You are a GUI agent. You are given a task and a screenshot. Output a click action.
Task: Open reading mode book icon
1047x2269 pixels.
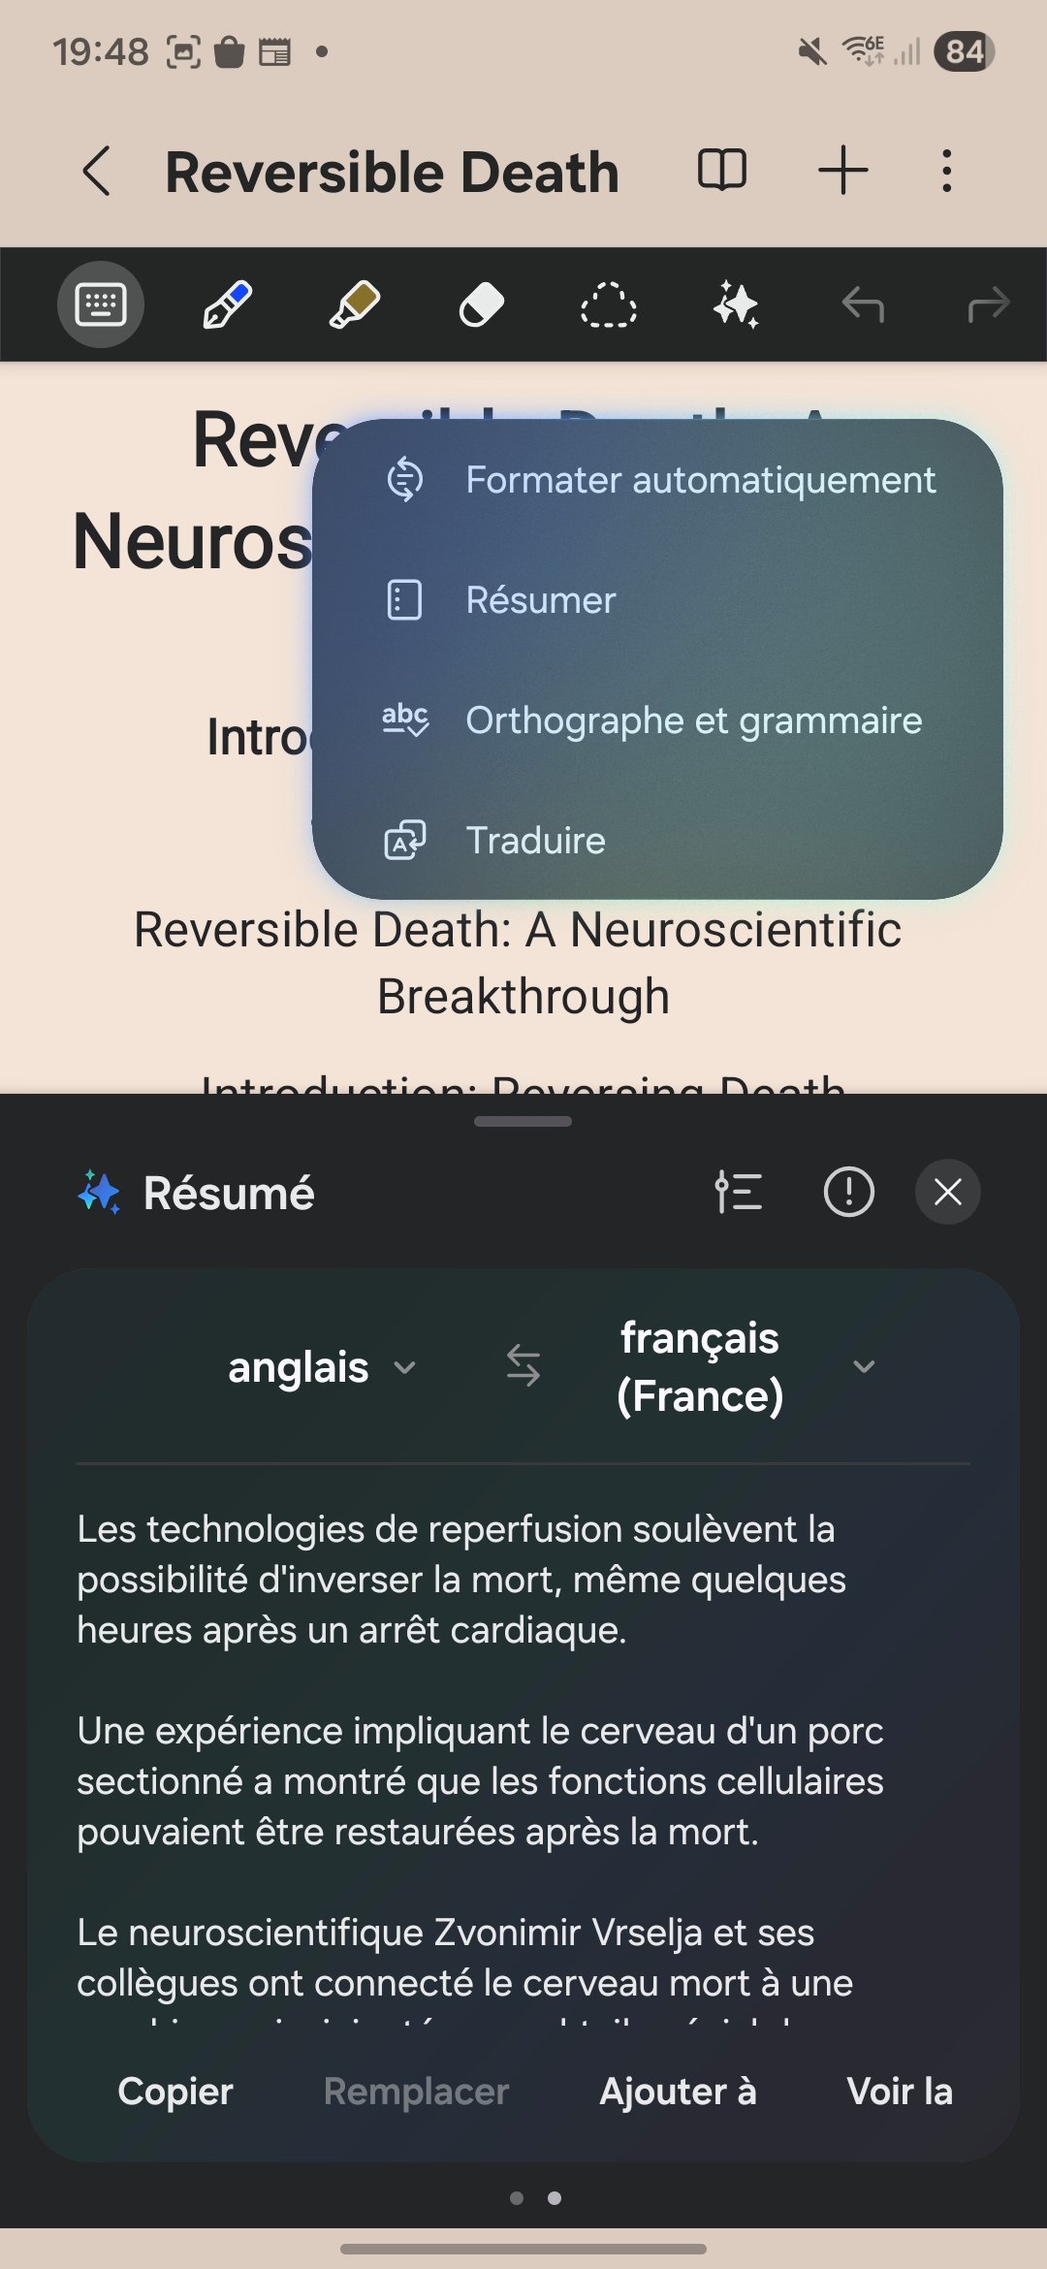click(722, 171)
